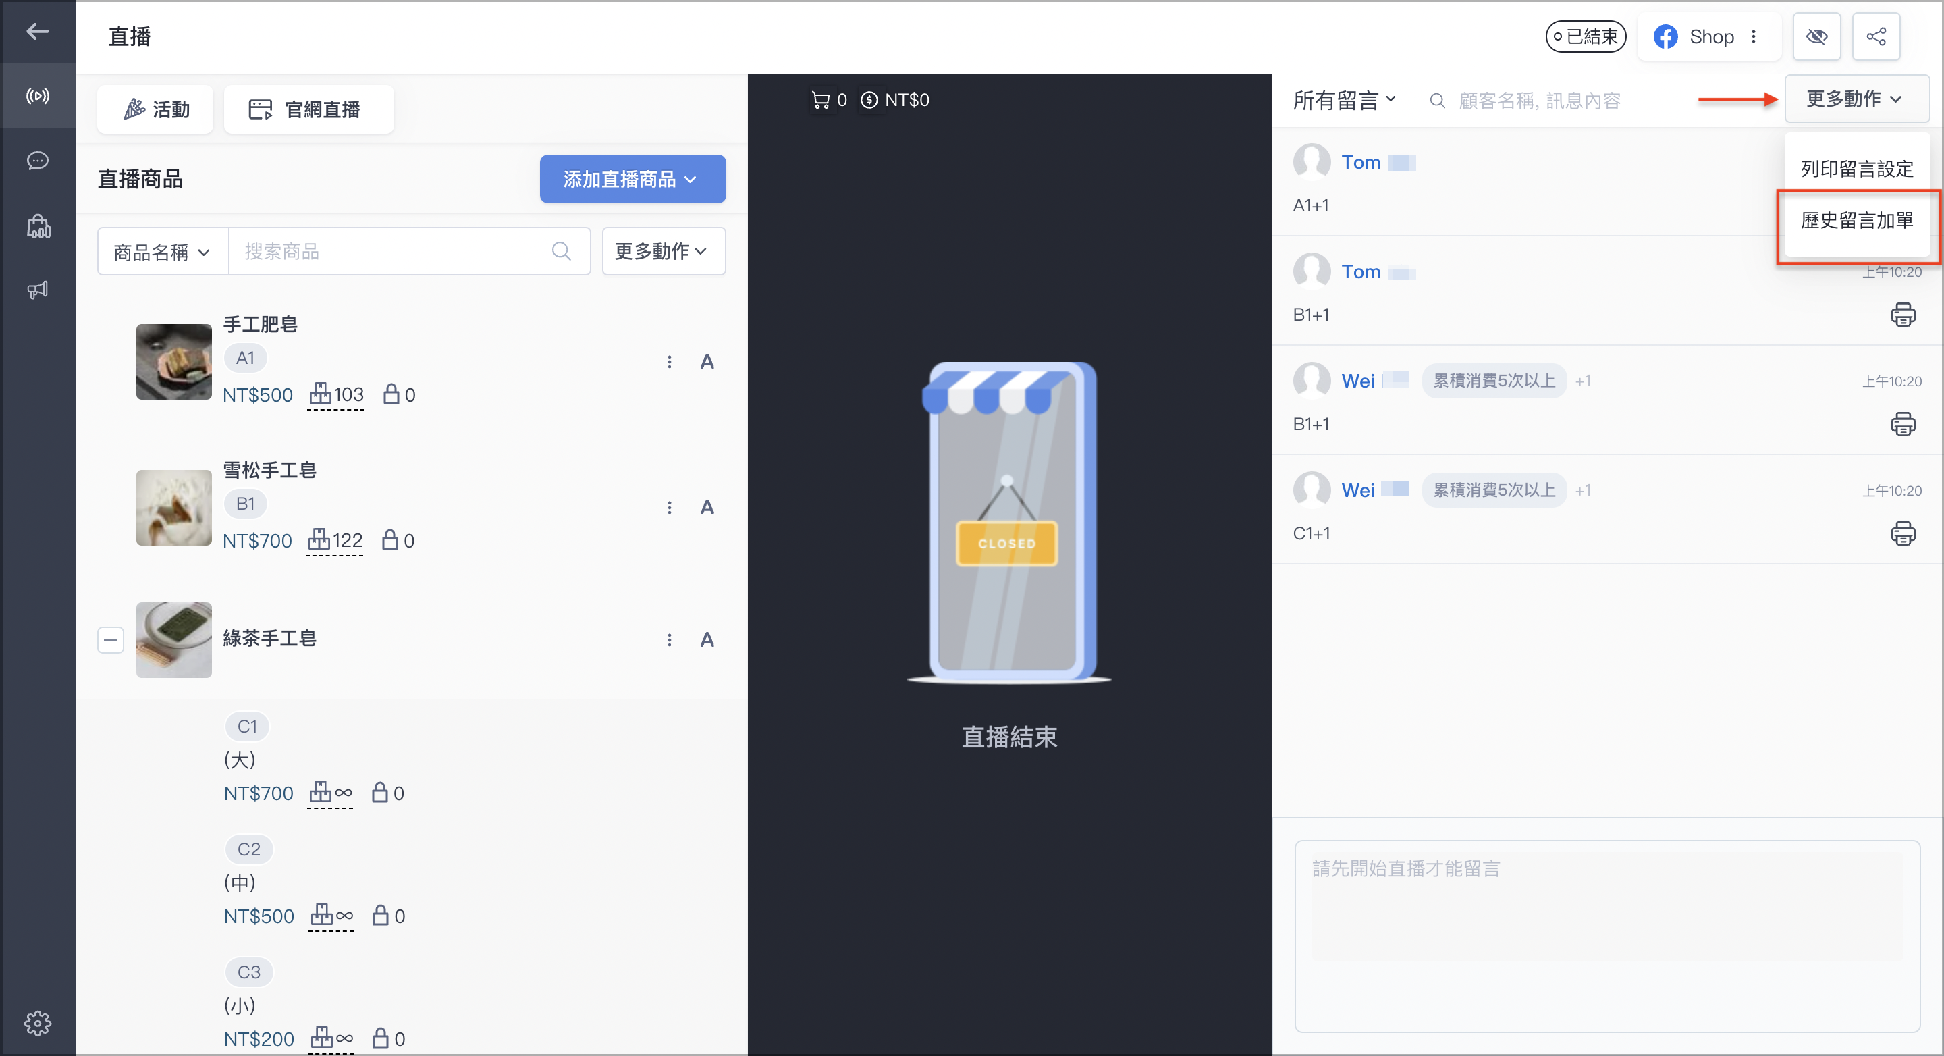Open the 商品名稱 filter dropdown
The width and height of the screenshot is (1944, 1056).
point(162,251)
